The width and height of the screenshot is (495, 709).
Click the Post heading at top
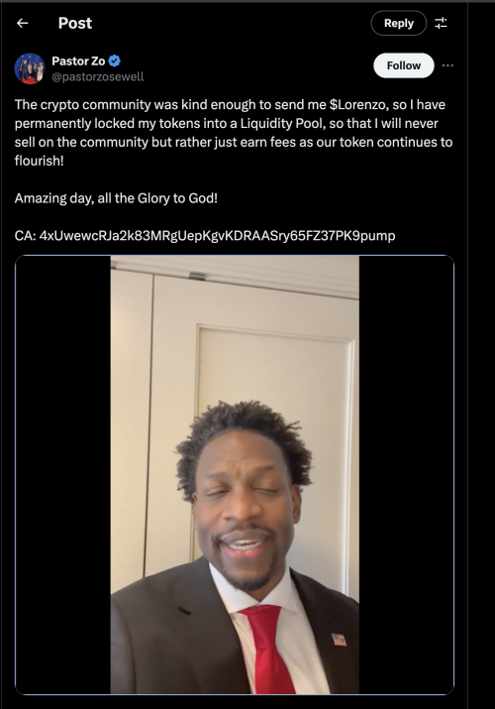[75, 23]
